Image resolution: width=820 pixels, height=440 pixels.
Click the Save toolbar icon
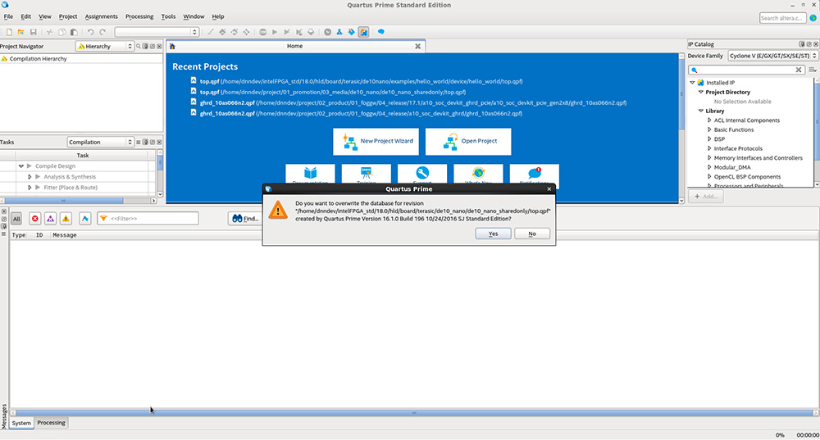click(33, 32)
